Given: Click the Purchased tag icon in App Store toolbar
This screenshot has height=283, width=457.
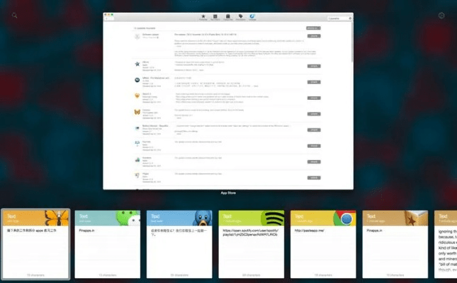Looking at the screenshot, I should [x=240, y=16].
